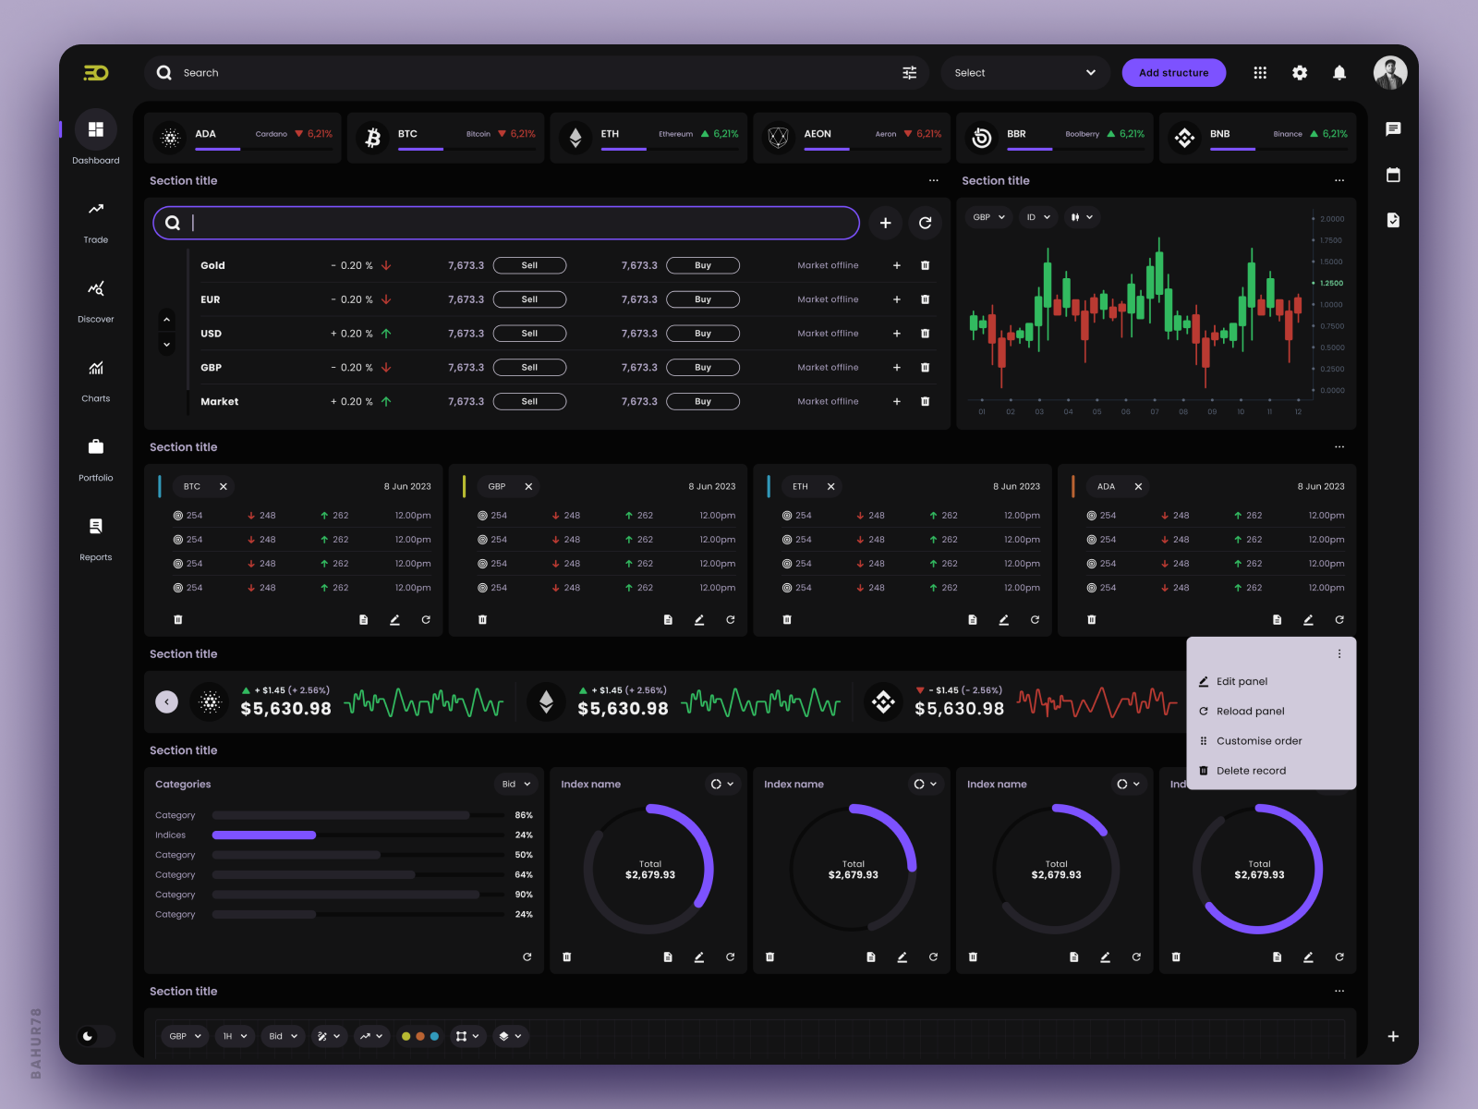This screenshot has height=1109, width=1478.
Task: Edit the BTC card via its pencil icon
Action: (x=394, y=620)
